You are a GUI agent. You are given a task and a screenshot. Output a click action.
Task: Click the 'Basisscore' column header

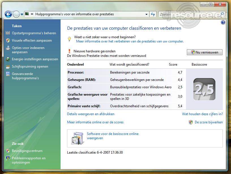(x=199, y=65)
